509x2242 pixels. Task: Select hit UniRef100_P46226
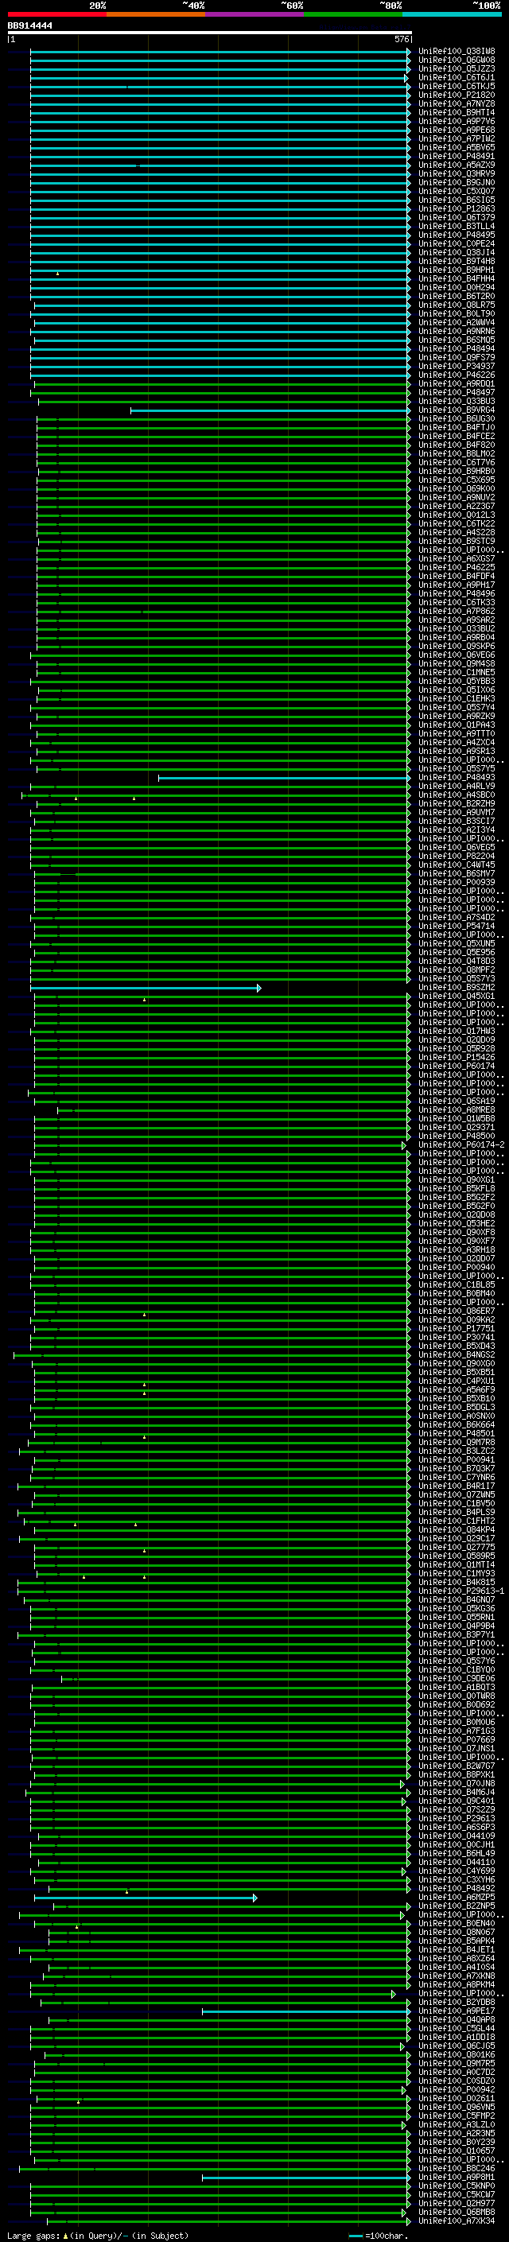[x=457, y=375]
